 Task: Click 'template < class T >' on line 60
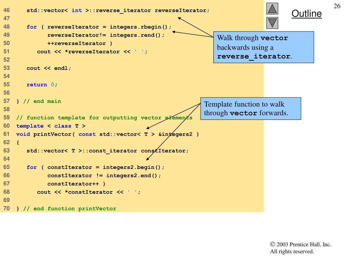tap(51, 126)
